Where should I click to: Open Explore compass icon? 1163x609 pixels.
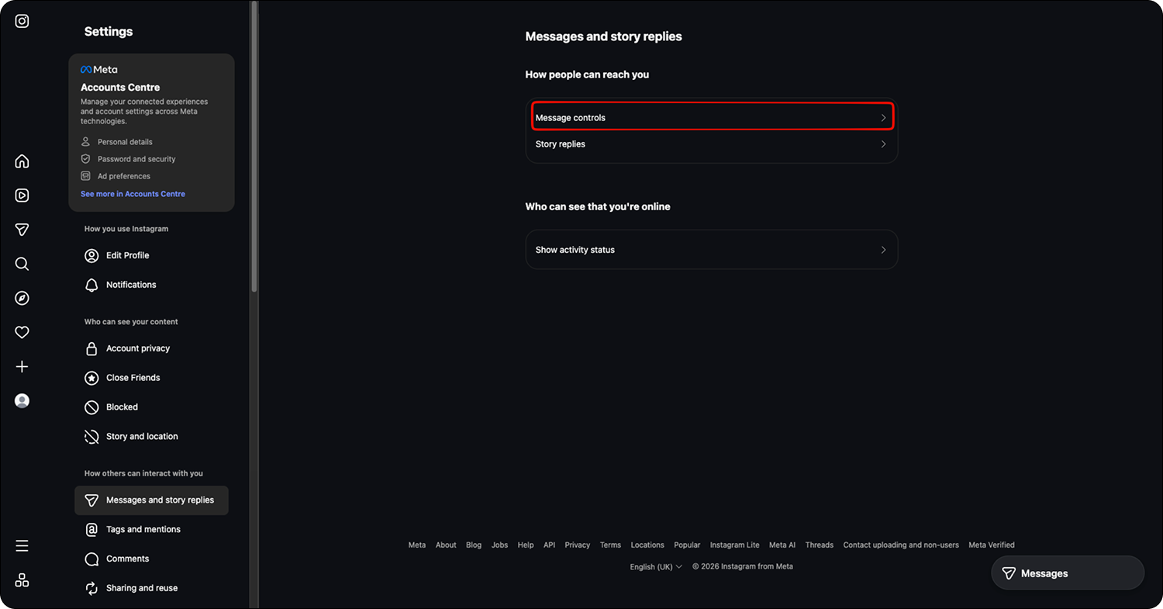tap(22, 298)
